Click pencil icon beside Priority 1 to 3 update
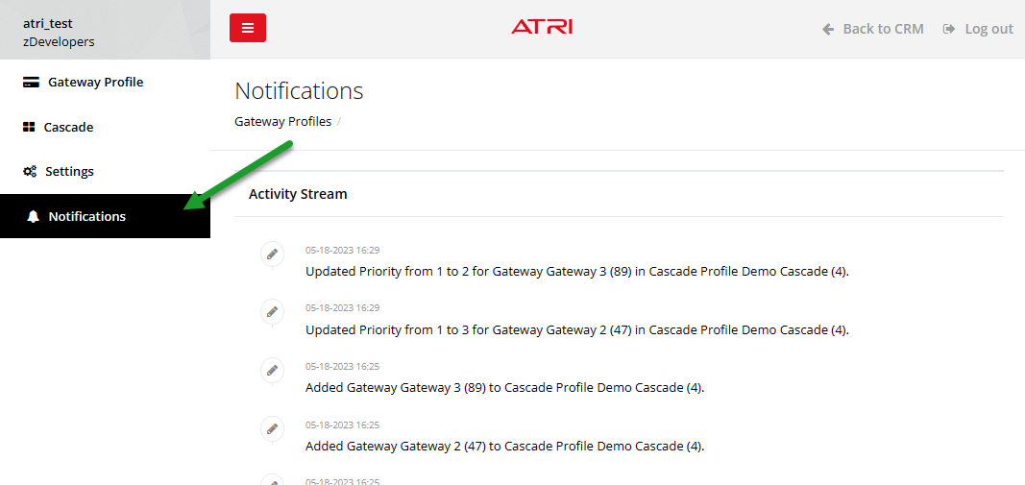This screenshot has width=1025, height=485. [x=273, y=312]
